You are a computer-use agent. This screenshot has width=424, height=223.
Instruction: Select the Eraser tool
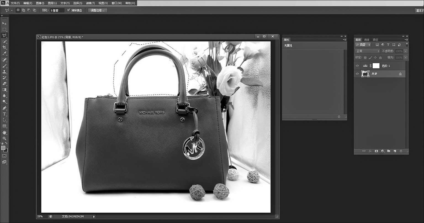[4, 84]
